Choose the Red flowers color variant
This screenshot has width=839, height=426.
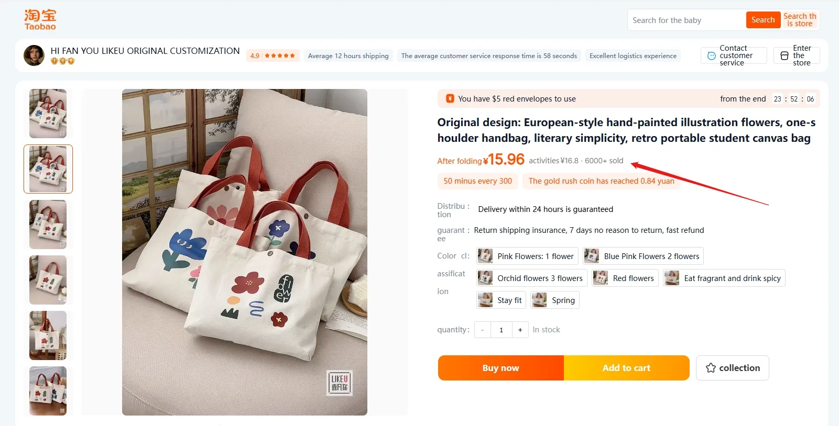point(625,278)
